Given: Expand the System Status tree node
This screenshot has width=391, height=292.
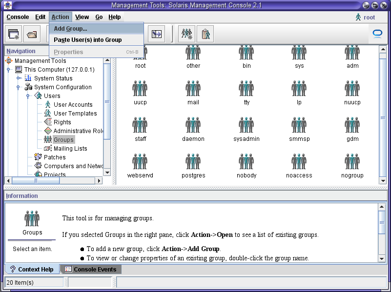Looking at the screenshot, I should (x=18, y=78).
